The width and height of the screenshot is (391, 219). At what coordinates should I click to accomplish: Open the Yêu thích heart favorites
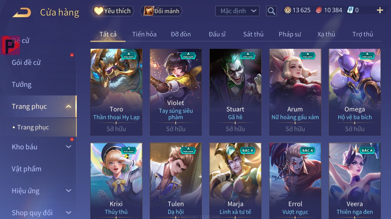pos(112,11)
